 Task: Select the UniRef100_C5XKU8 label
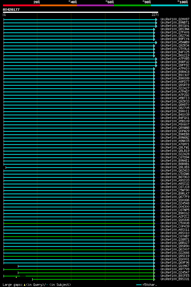(x=175, y=223)
